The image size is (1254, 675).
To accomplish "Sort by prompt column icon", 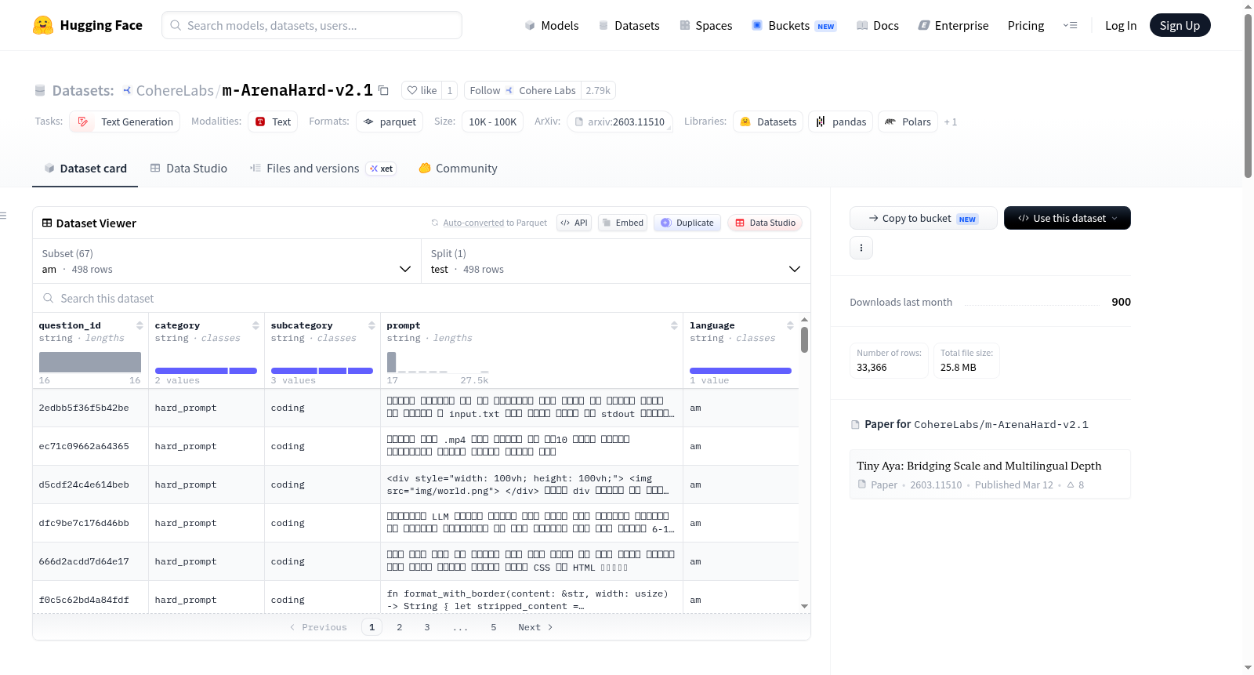I will [674, 325].
